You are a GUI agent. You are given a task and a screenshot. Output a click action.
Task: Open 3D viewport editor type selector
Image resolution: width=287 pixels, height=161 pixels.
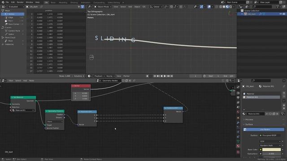pyautogui.click(x=90, y=7)
